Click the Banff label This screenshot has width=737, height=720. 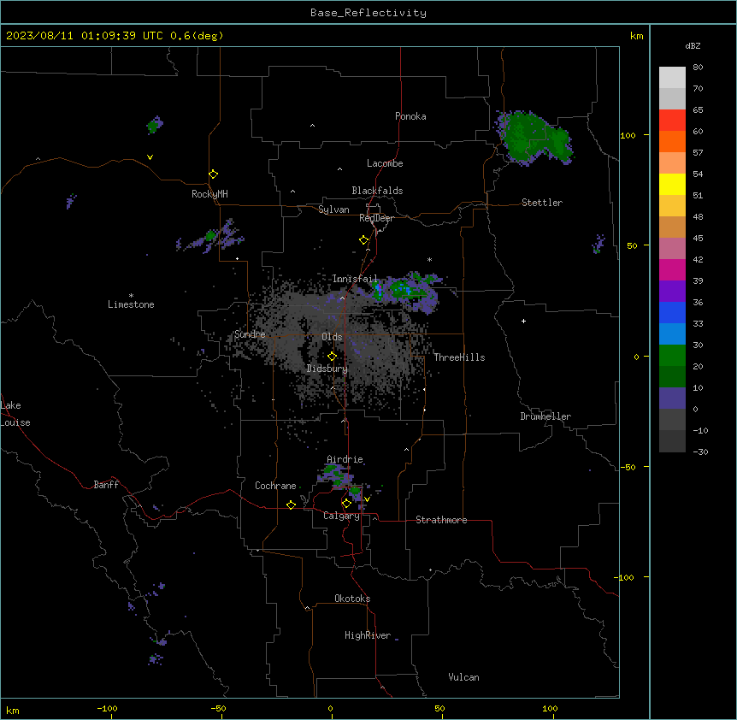click(106, 485)
